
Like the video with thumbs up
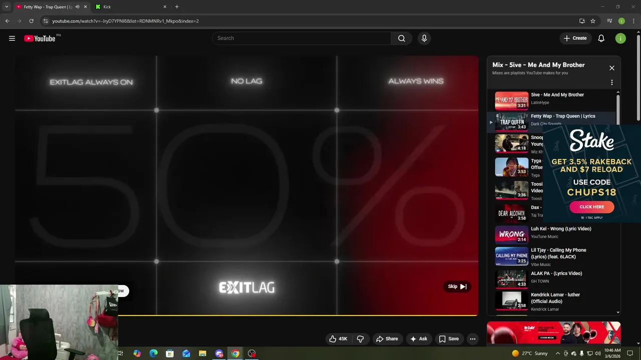[x=338, y=339]
